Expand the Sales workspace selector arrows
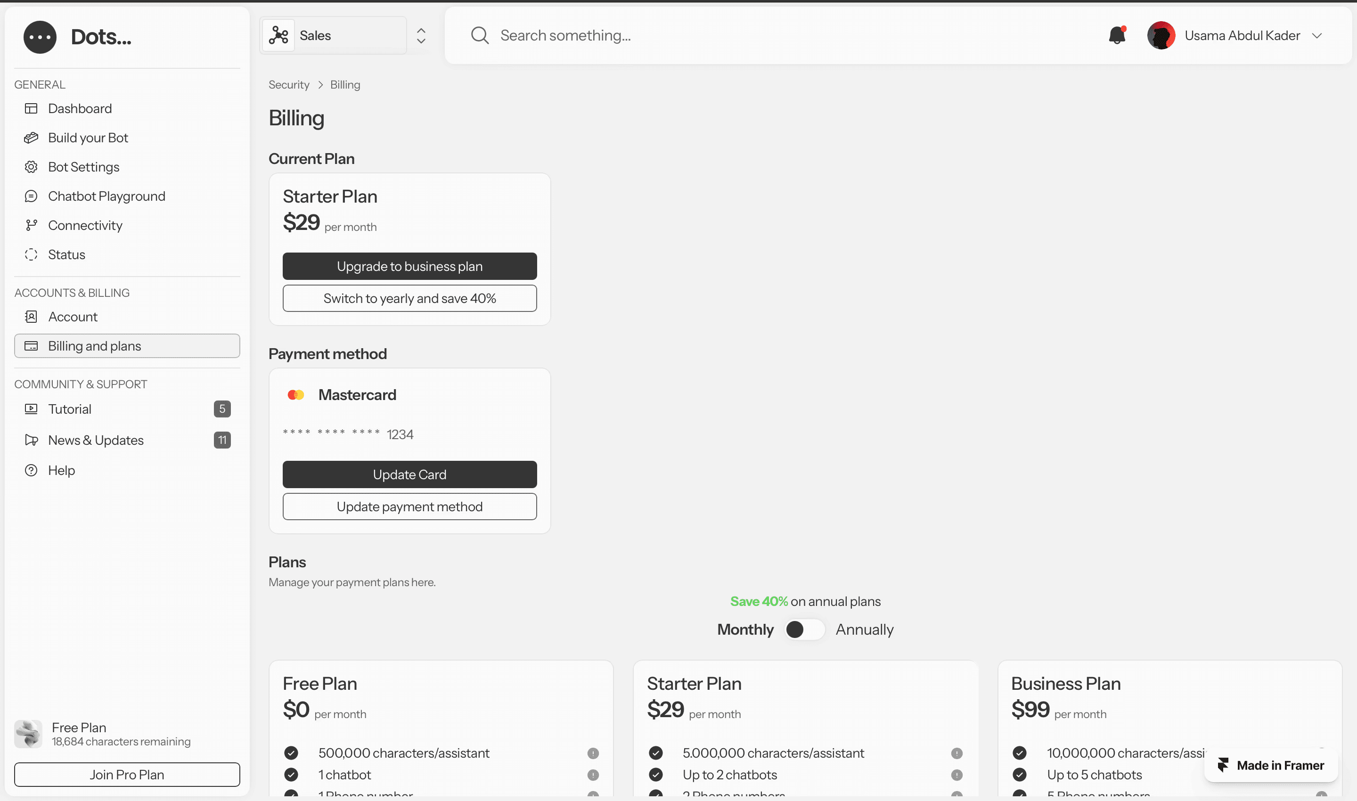The width and height of the screenshot is (1357, 801). point(421,36)
